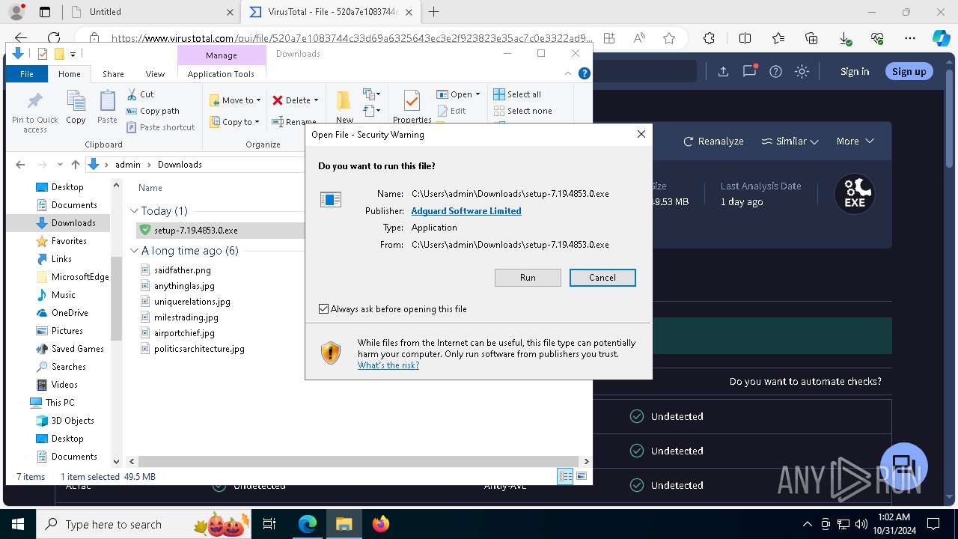The height and width of the screenshot is (539, 958).
Task: Click Select none in ribbon
Action: pos(522,111)
